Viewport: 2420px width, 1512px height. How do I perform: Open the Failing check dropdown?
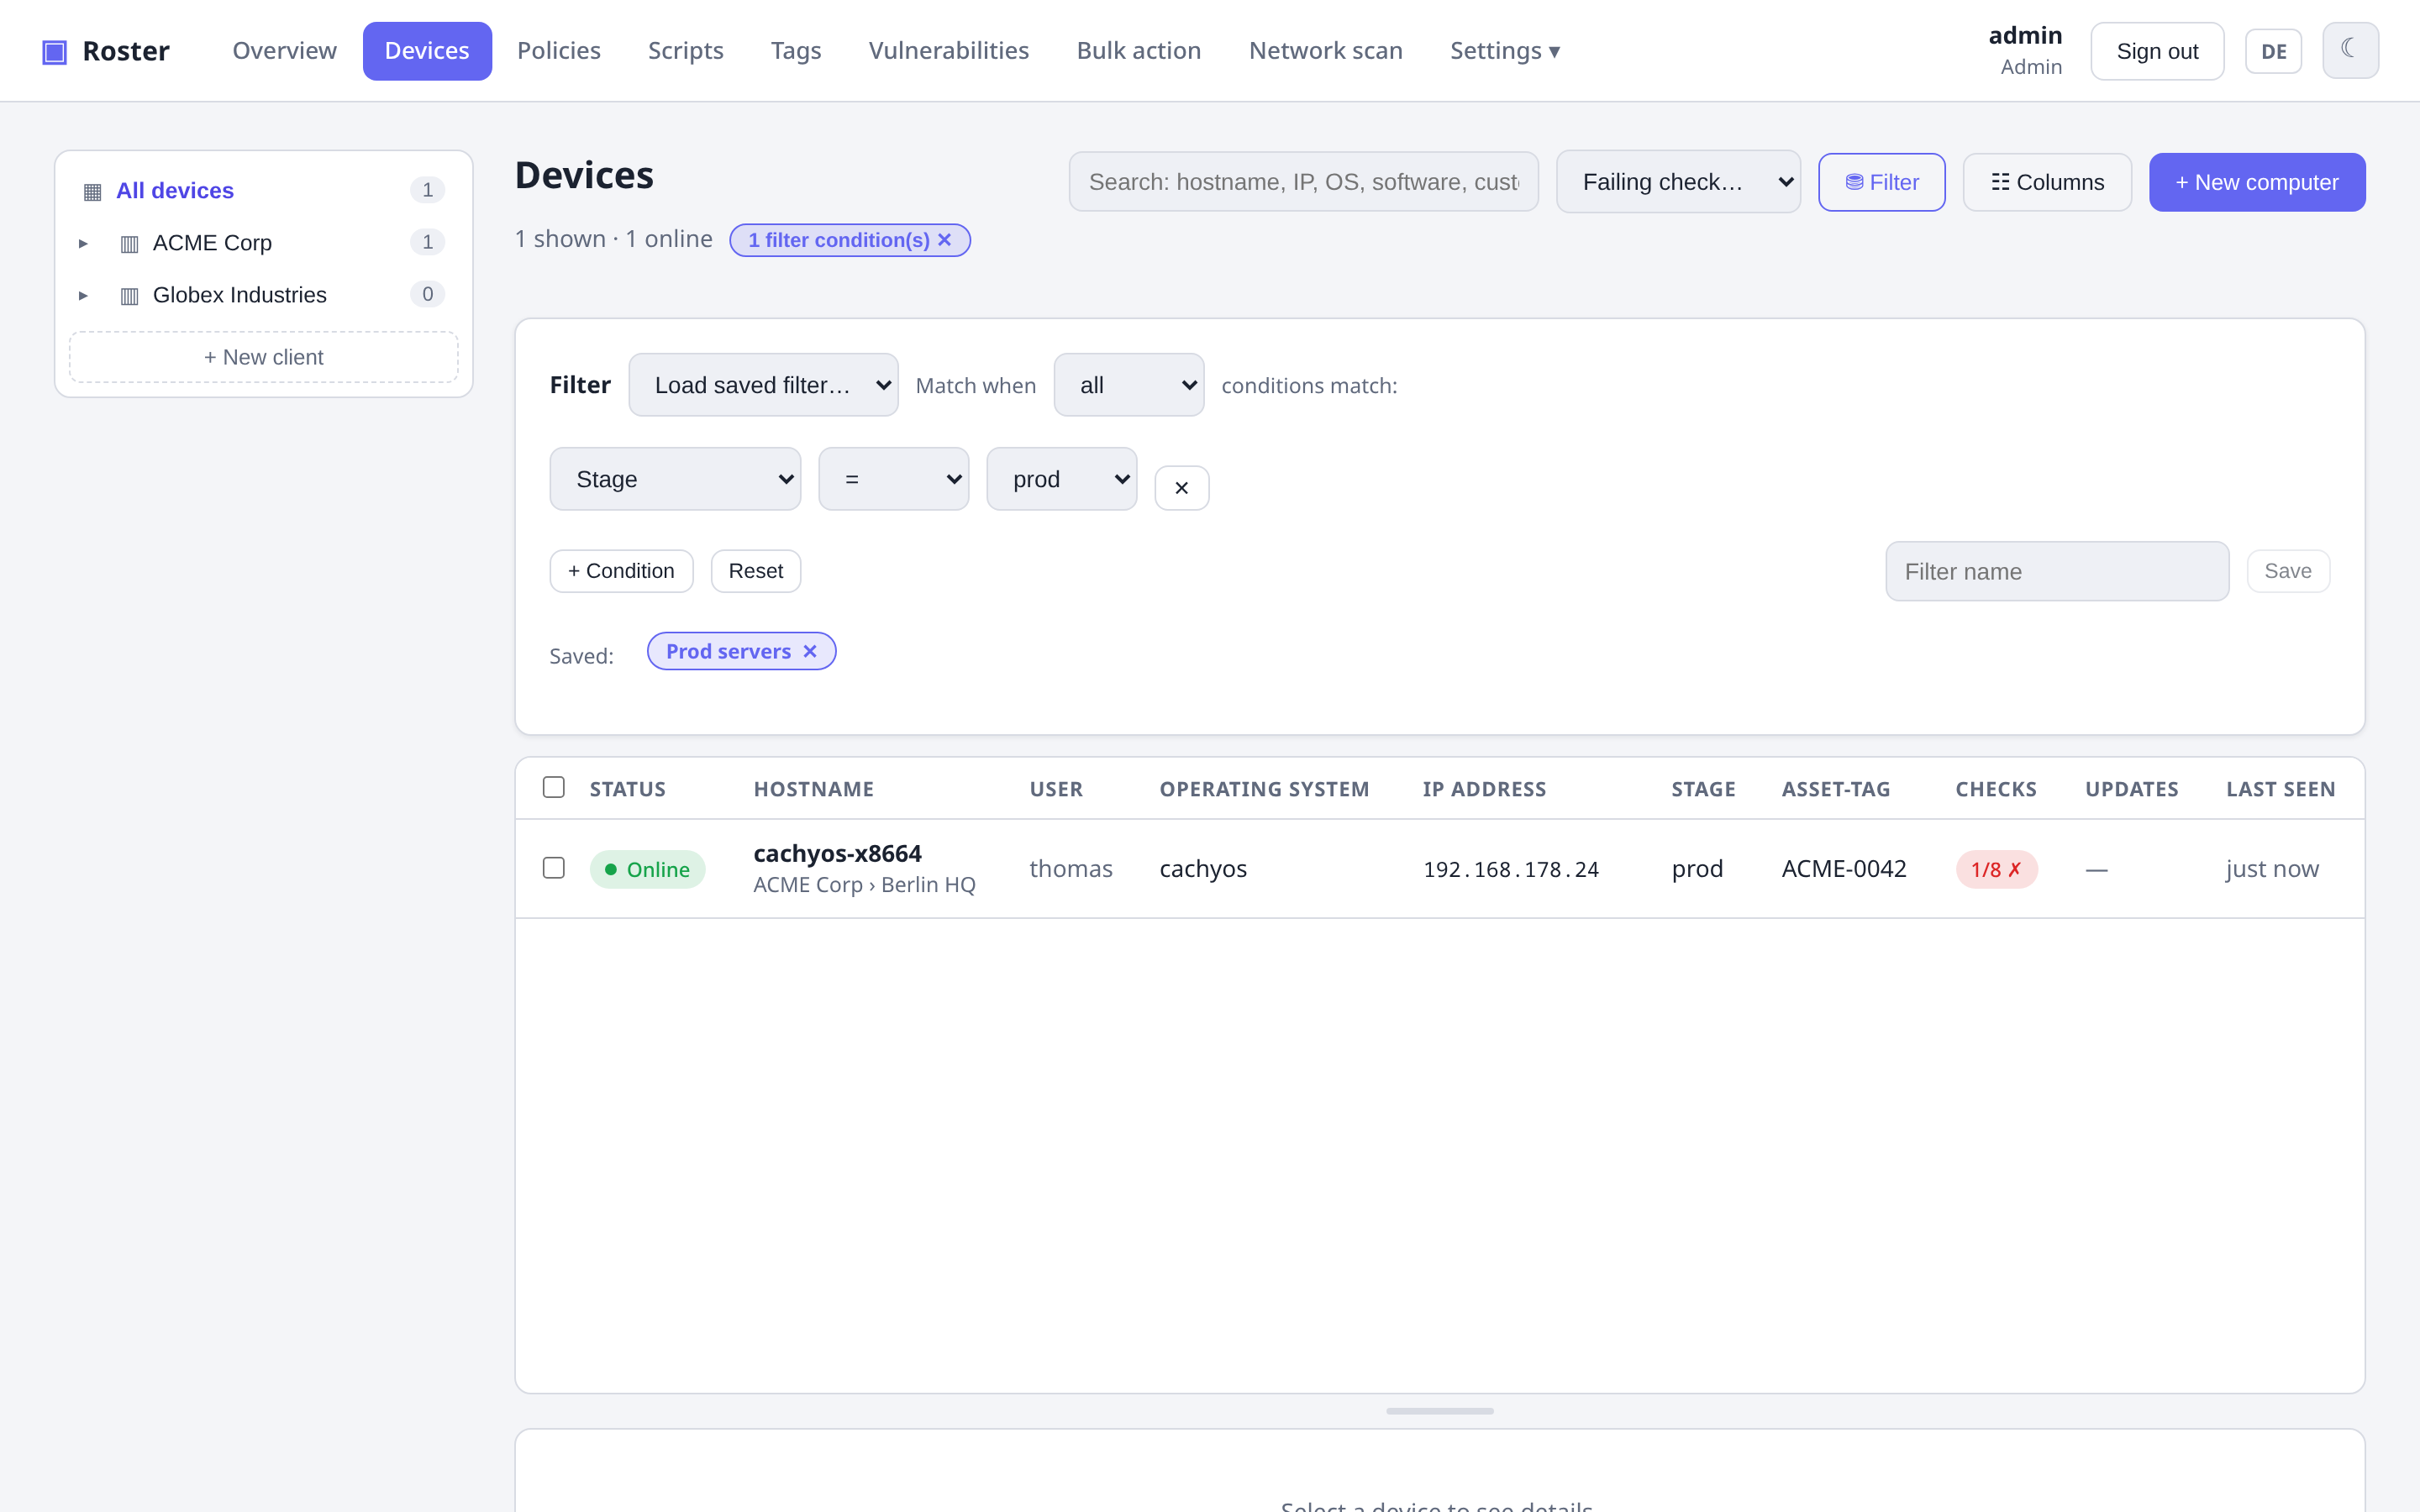tap(1678, 182)
